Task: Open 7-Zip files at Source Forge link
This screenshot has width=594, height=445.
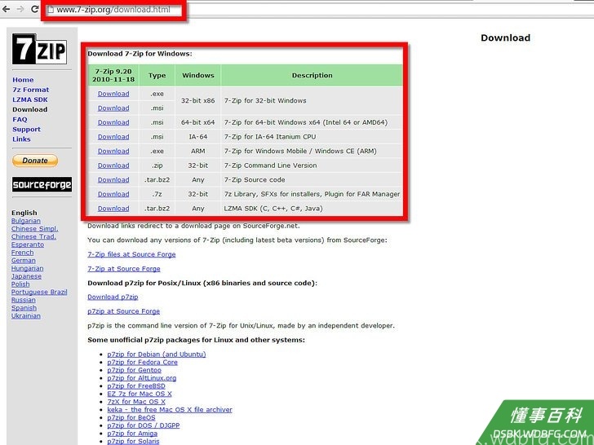Action: pyautogui.click(x=131, y=254)
